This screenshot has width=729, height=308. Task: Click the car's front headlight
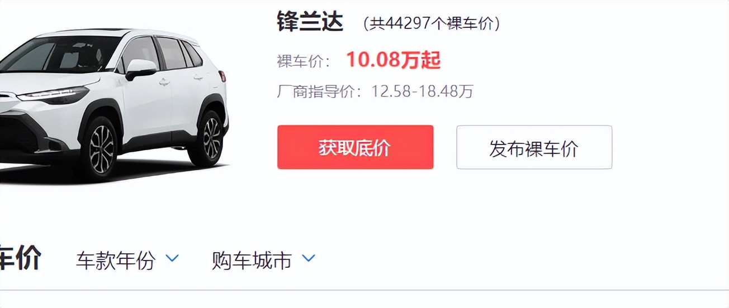[x=54, y=95]
